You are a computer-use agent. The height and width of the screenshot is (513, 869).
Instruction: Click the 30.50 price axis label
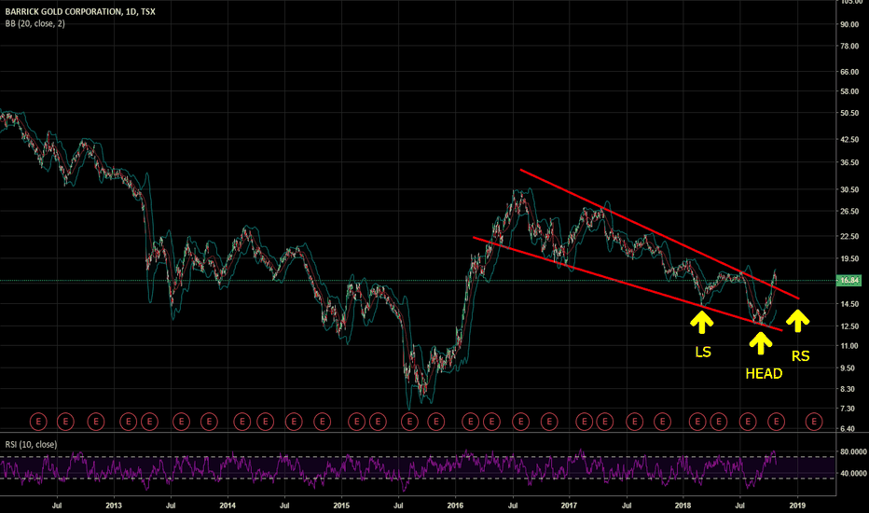tap(849, 189)
